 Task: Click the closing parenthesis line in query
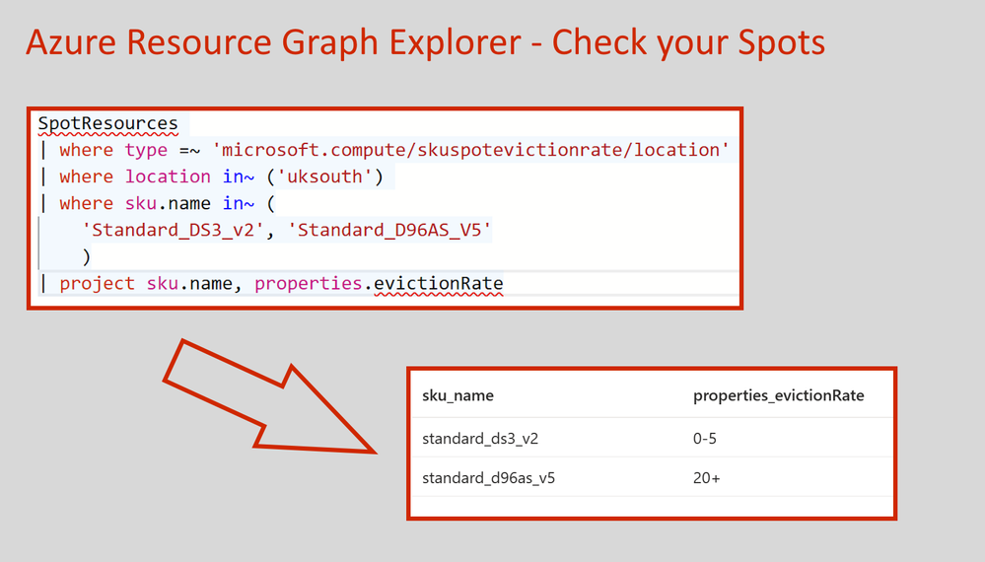click(x=87, y=256)
